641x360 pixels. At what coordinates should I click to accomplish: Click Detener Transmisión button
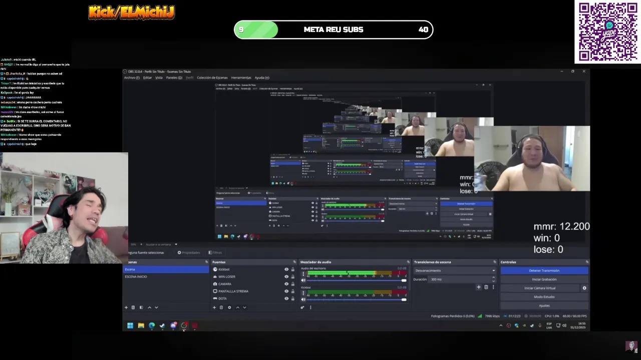click(544, 270)
